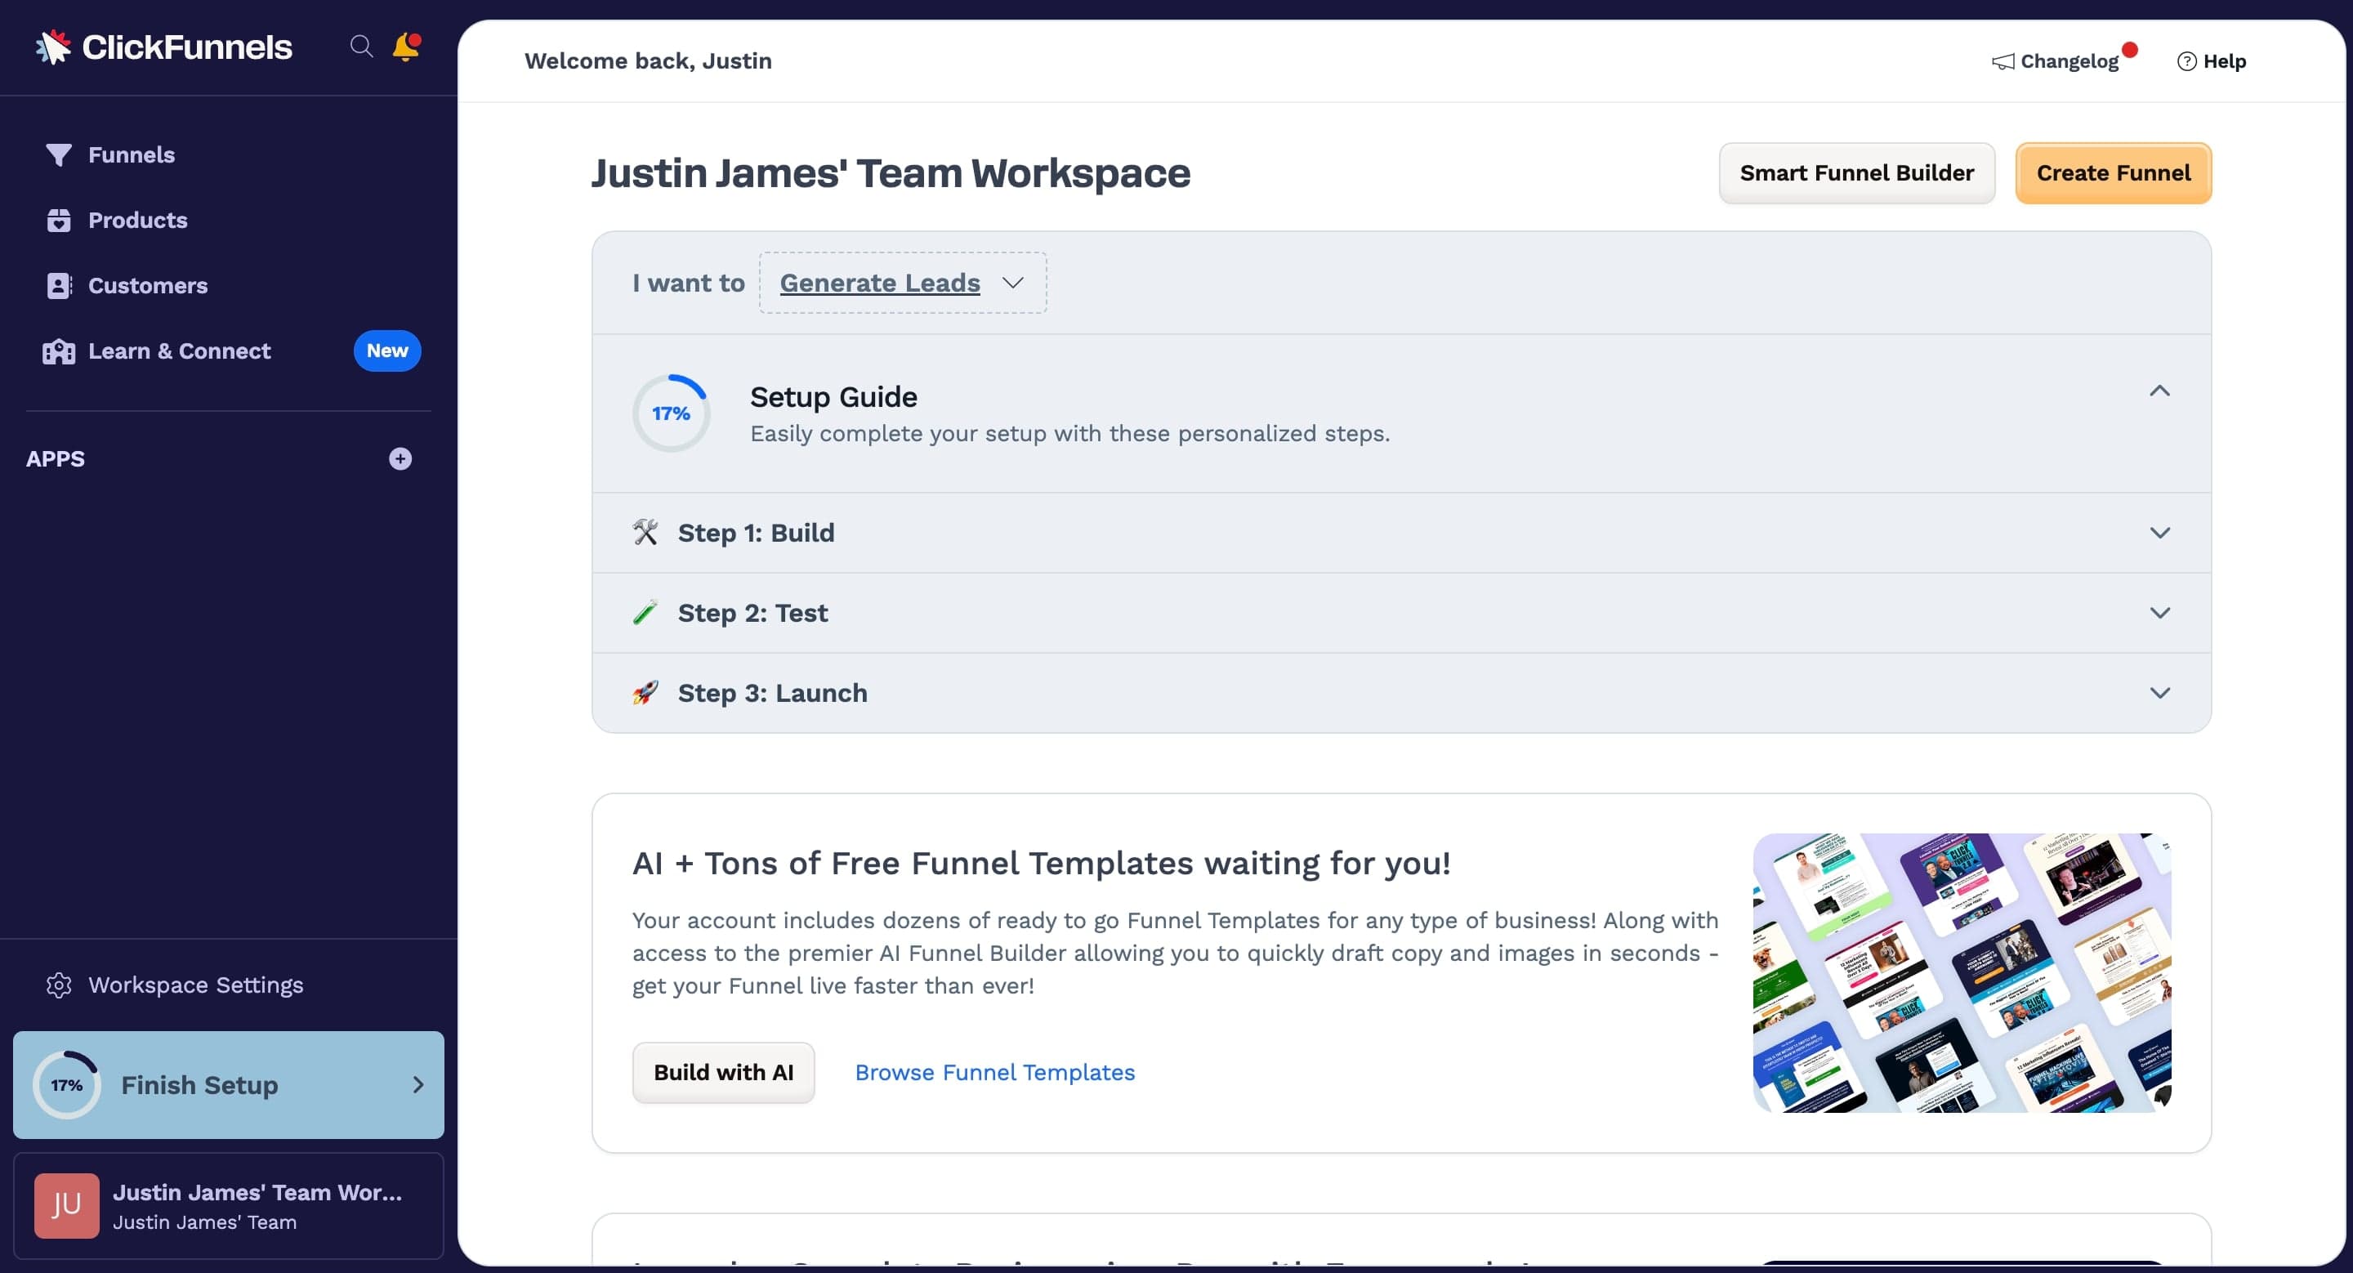Click the test tube icon for Step 2
2353x1273 pixels.
tap(645, 613)
